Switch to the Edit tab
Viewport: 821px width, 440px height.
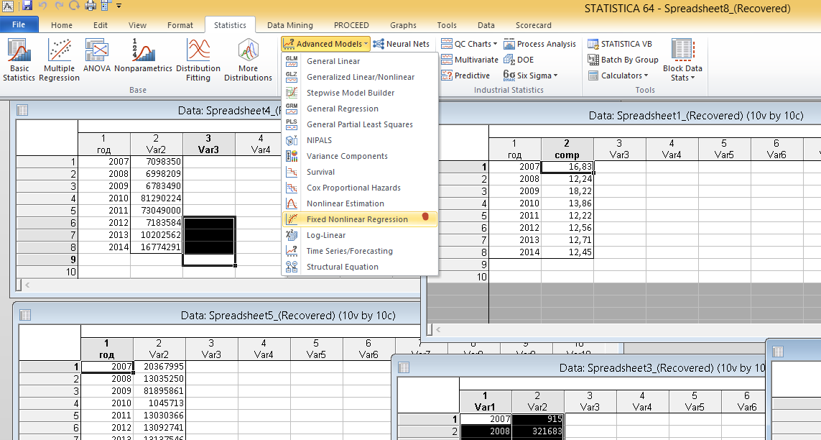click(x=101, y=25)
